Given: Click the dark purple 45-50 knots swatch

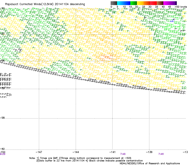Looking at the screenshot, I should [173, 3].
